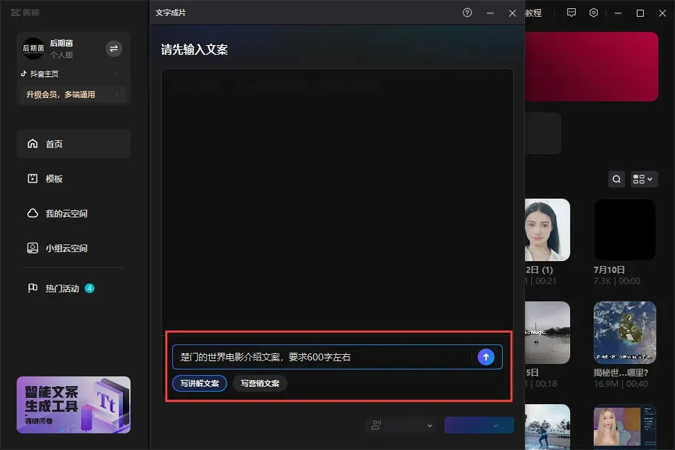Click the 揭秘世...哪里? draft title
This screenshot has width=675, height=450.
621,372
